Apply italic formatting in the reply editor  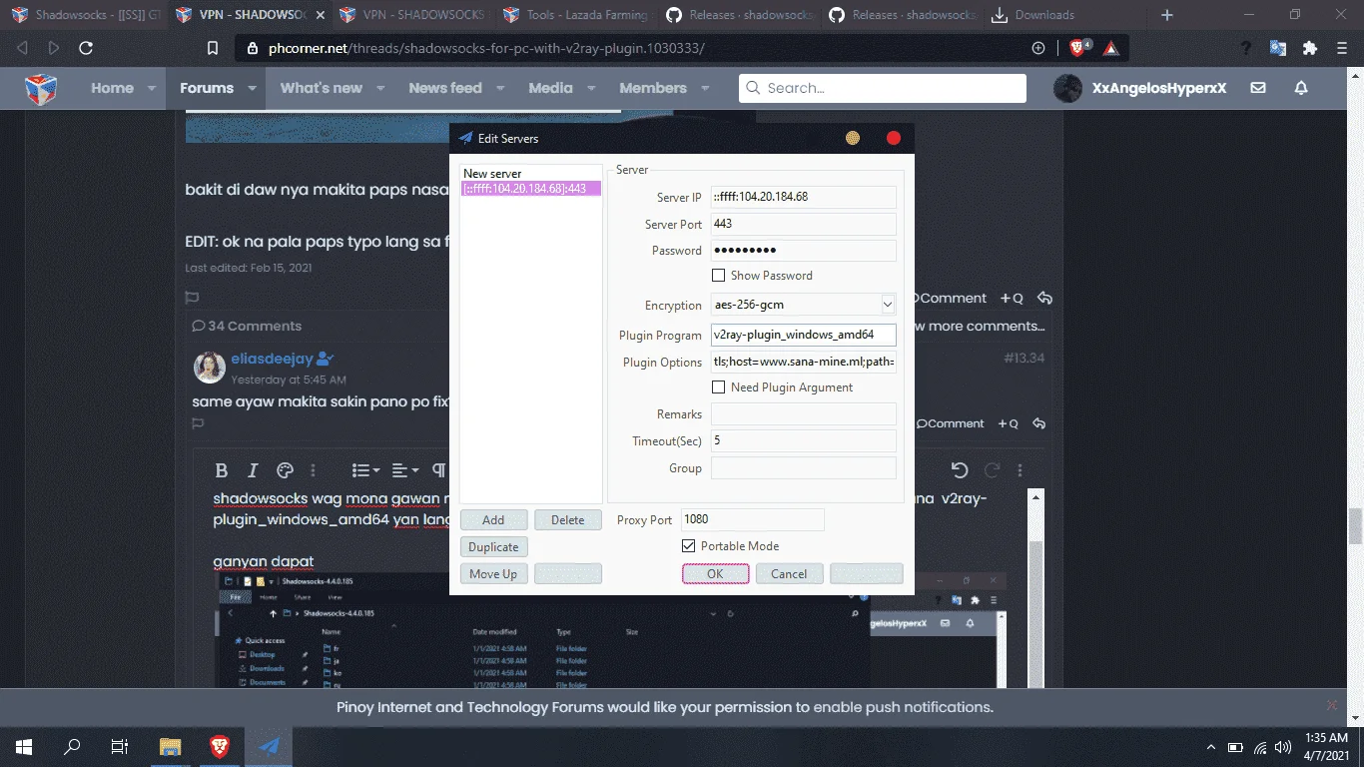[253, 470]
